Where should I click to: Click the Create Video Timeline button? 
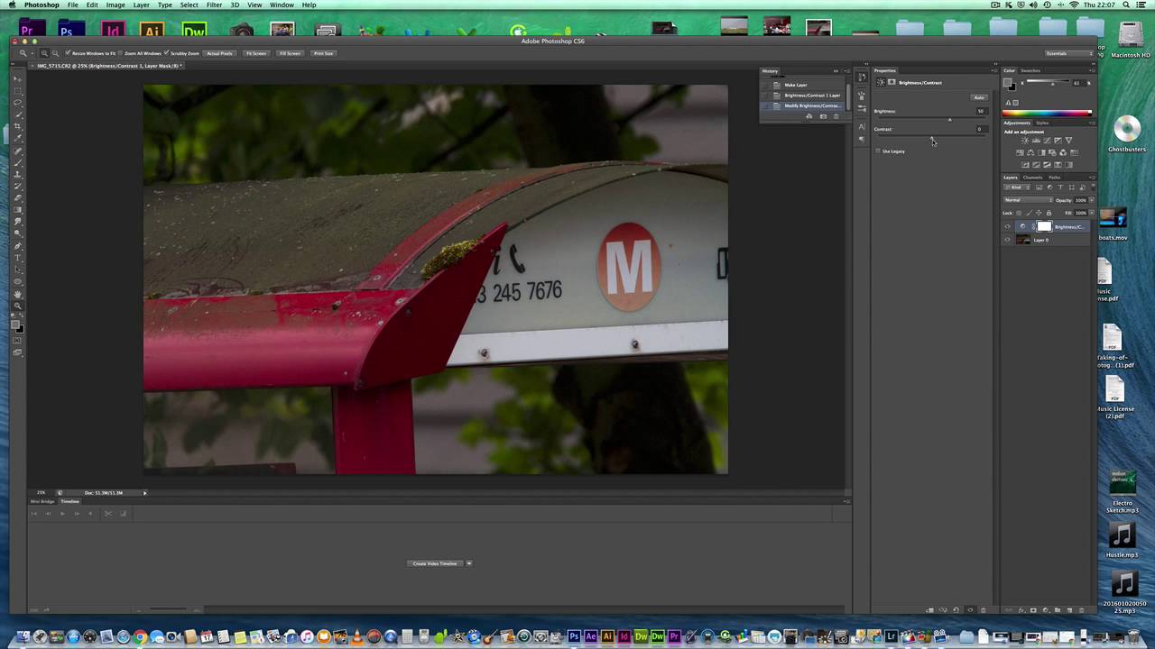[x=435, y=563]
